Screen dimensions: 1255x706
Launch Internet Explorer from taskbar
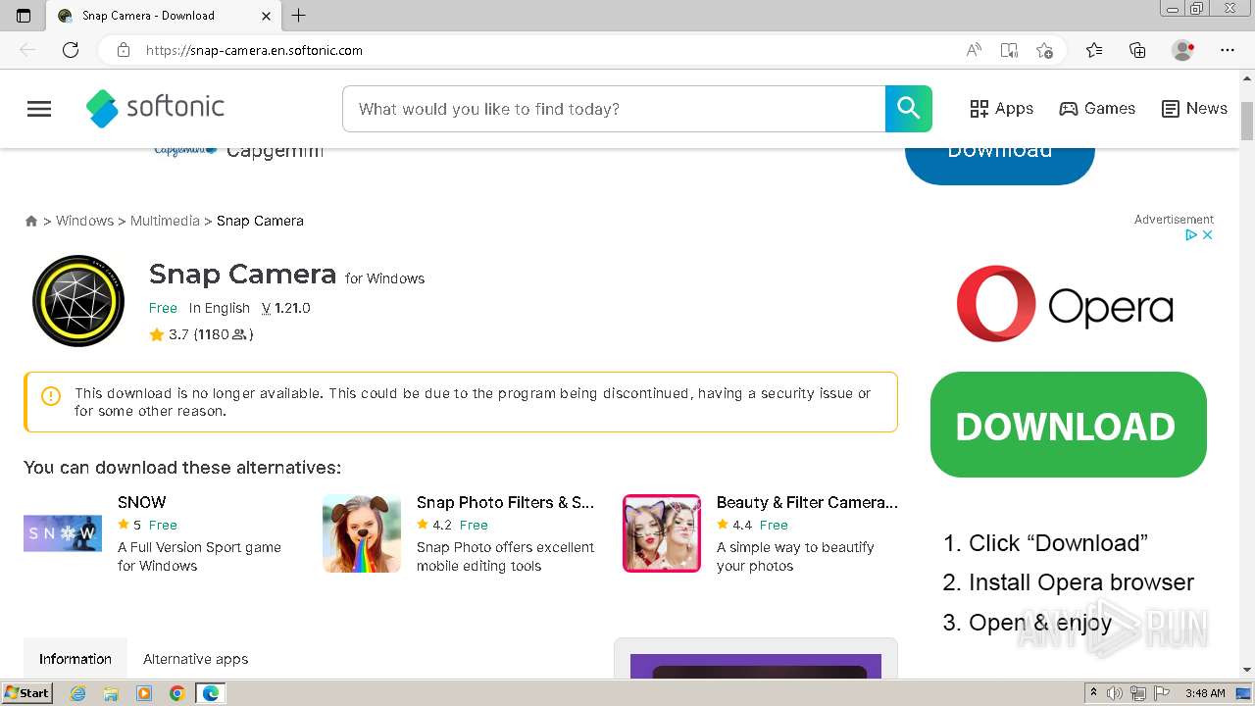[78, 693]
